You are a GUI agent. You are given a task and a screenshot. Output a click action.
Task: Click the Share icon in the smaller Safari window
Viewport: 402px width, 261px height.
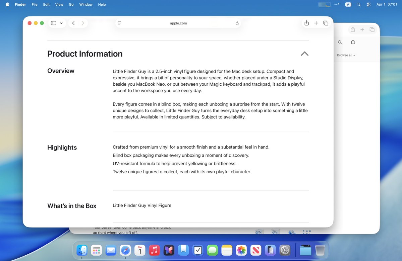352,29
